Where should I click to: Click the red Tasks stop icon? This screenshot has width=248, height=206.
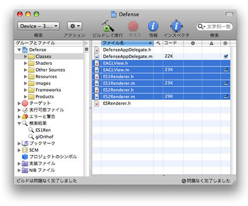click(133, 26)
